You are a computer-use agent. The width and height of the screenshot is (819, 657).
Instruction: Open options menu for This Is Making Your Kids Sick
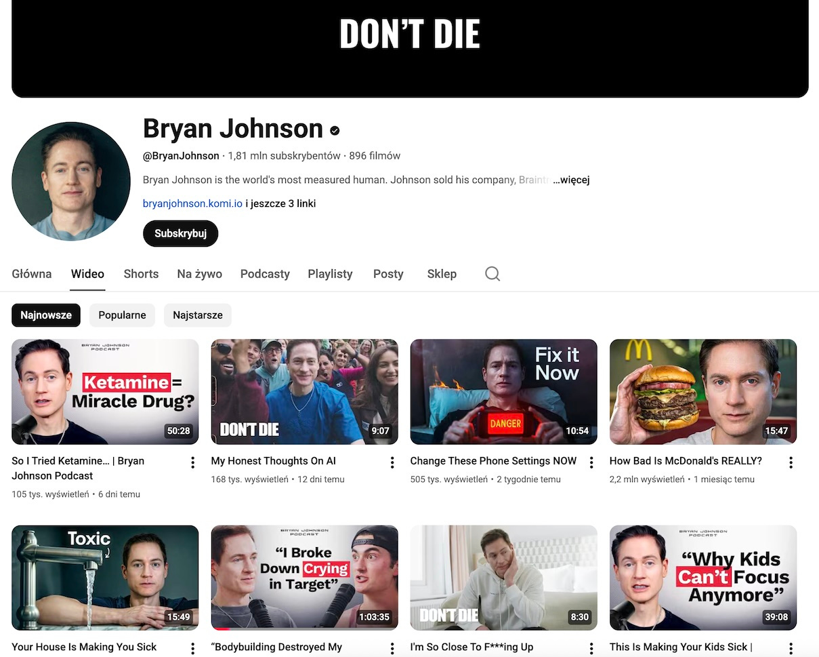click(x=791, y=649)
